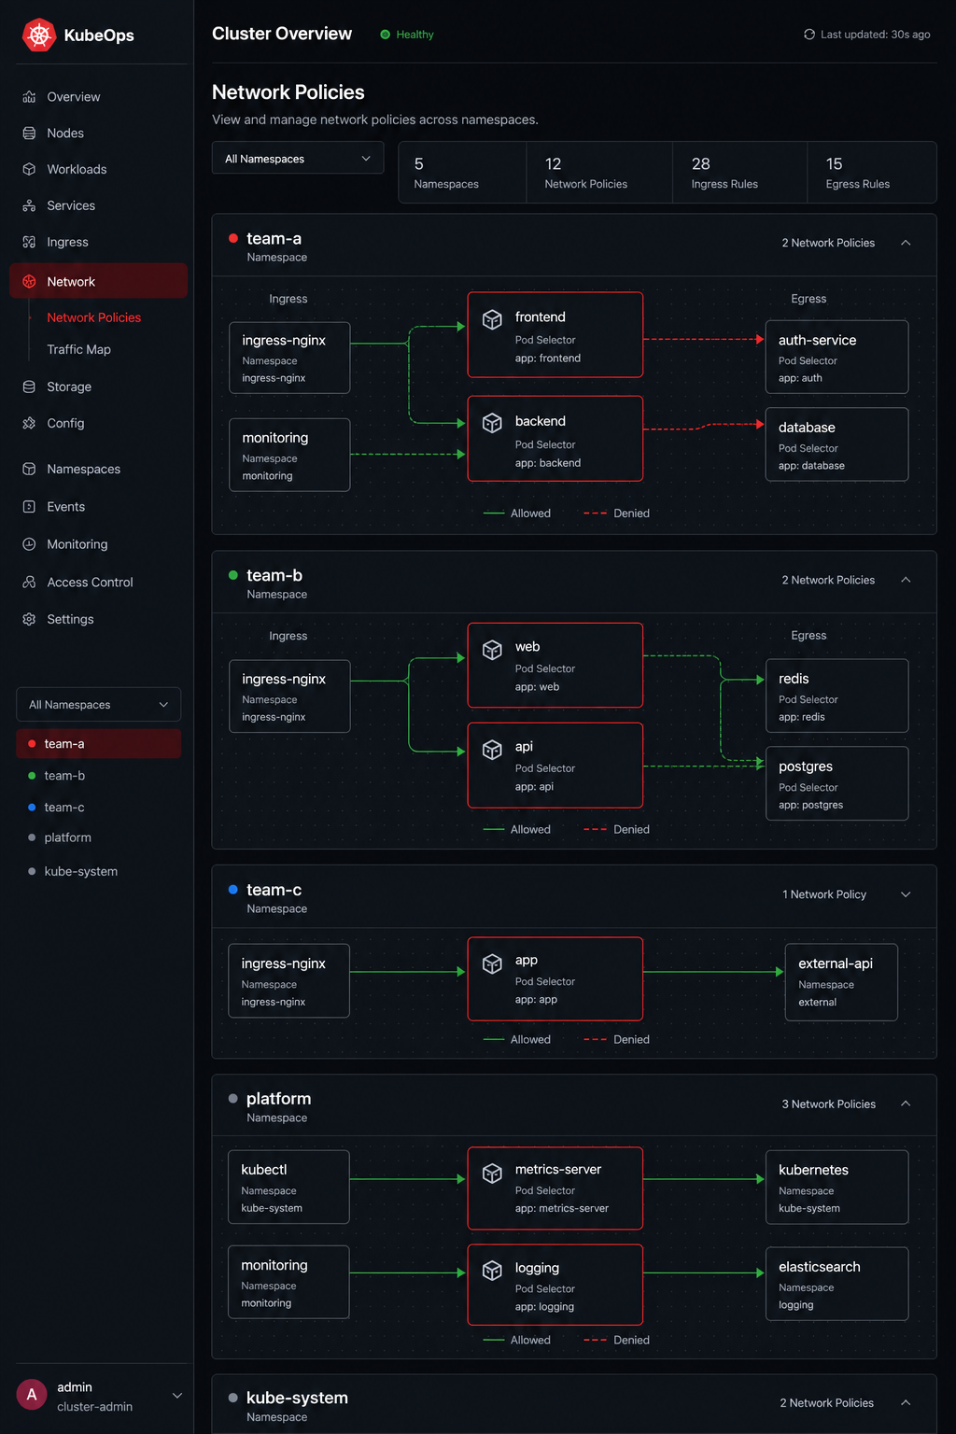Click the elasticsearch node card

click(836, 1284)
